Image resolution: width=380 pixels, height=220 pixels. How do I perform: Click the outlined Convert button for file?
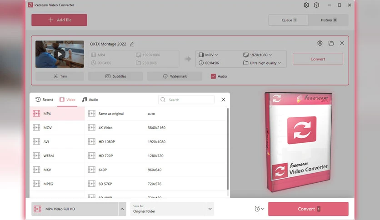tap(318, 59)
